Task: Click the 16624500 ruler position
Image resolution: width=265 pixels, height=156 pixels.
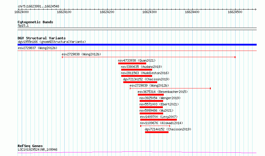Action: (x=235, y=12)
